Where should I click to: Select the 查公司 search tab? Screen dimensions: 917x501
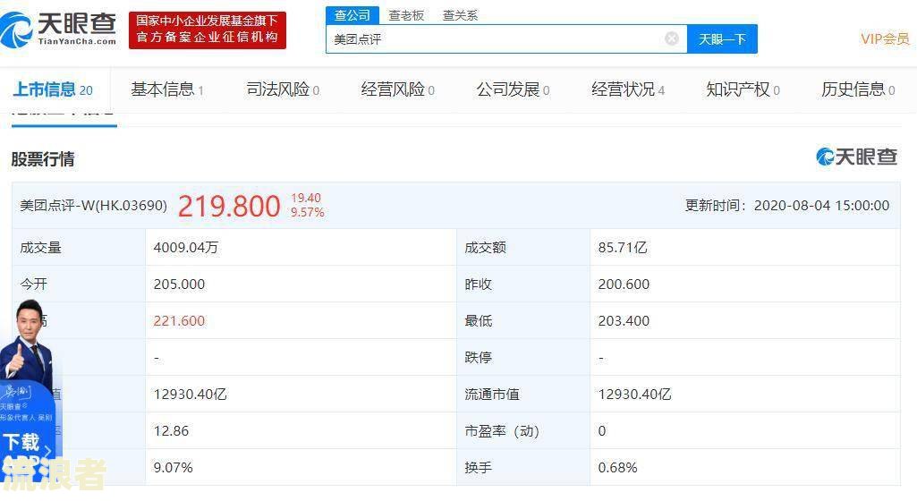click(x=352, y=15)
